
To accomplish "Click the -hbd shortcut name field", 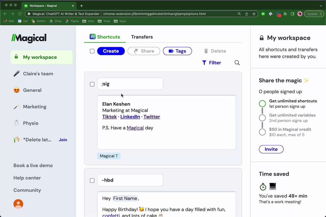I will click(x=130, y=180).
